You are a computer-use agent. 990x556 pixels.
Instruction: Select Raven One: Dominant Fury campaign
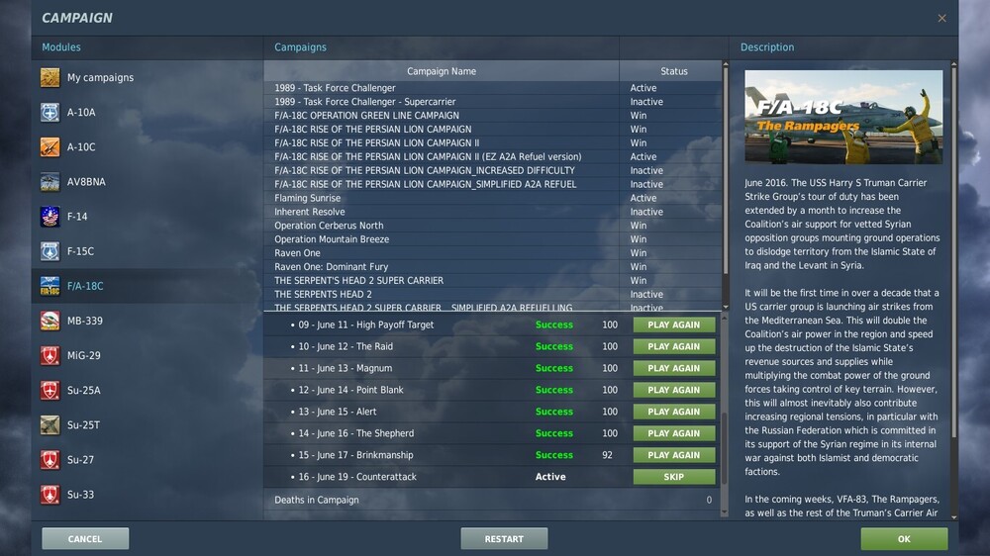[x=492, y=267]
